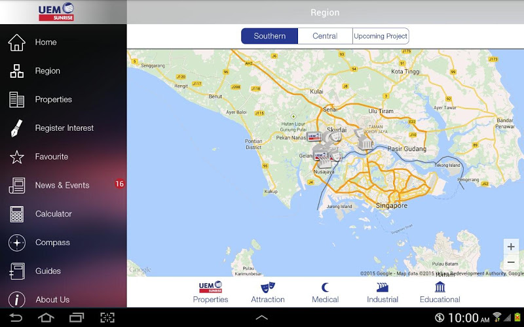
Task: Tap the battery status icon
Action: coord(517,317)
